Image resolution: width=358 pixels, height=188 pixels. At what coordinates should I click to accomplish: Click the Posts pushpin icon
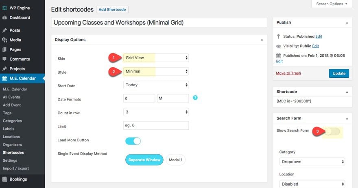click(5, 30)
